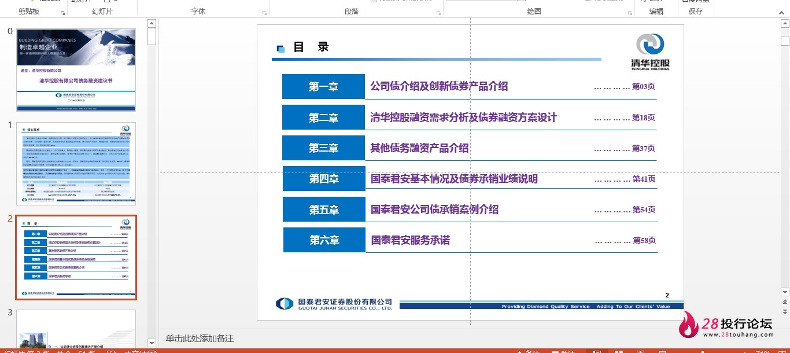Click main editor scroll down arrow

coord(785,292)
